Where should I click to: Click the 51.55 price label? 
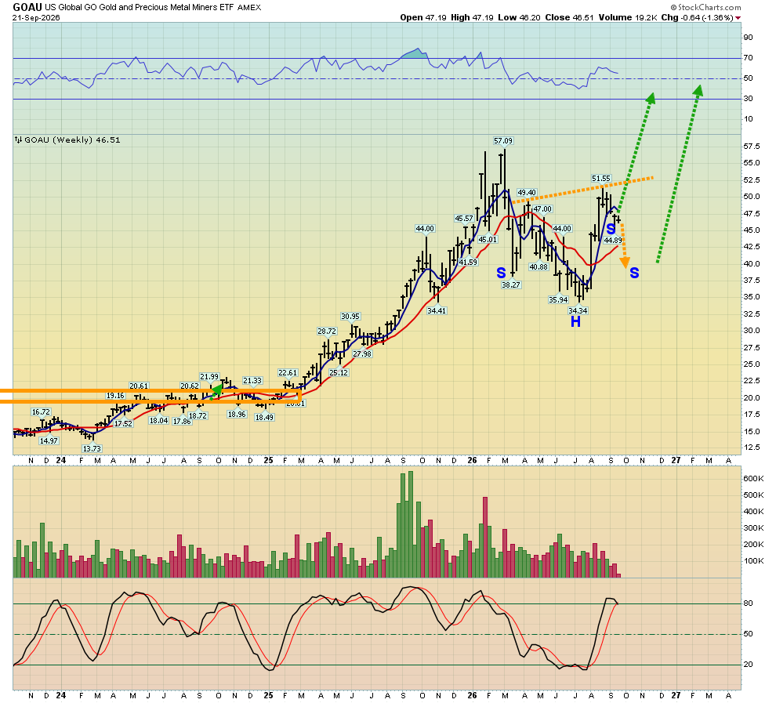(600, 178)
